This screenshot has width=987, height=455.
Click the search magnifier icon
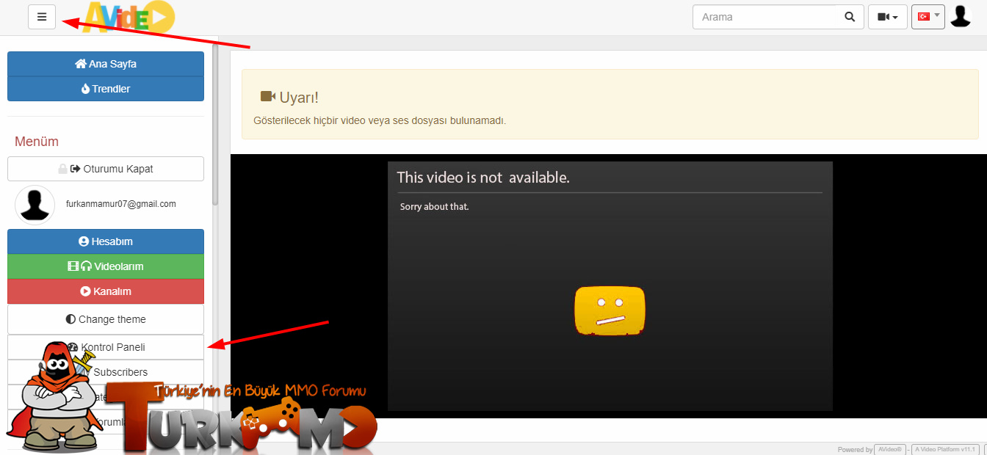[x=850, y=17]
